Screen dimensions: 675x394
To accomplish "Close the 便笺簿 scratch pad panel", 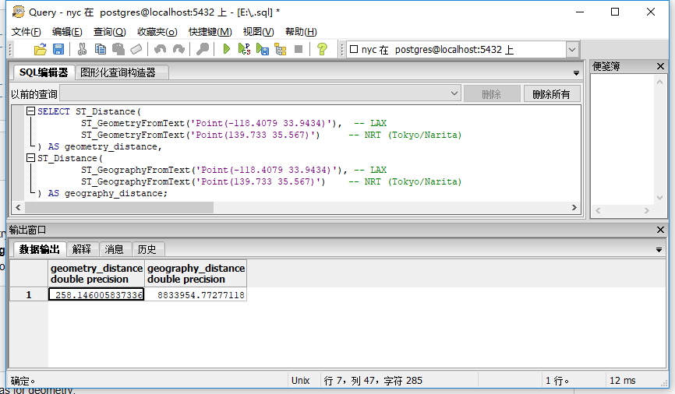I will [660, 66].
